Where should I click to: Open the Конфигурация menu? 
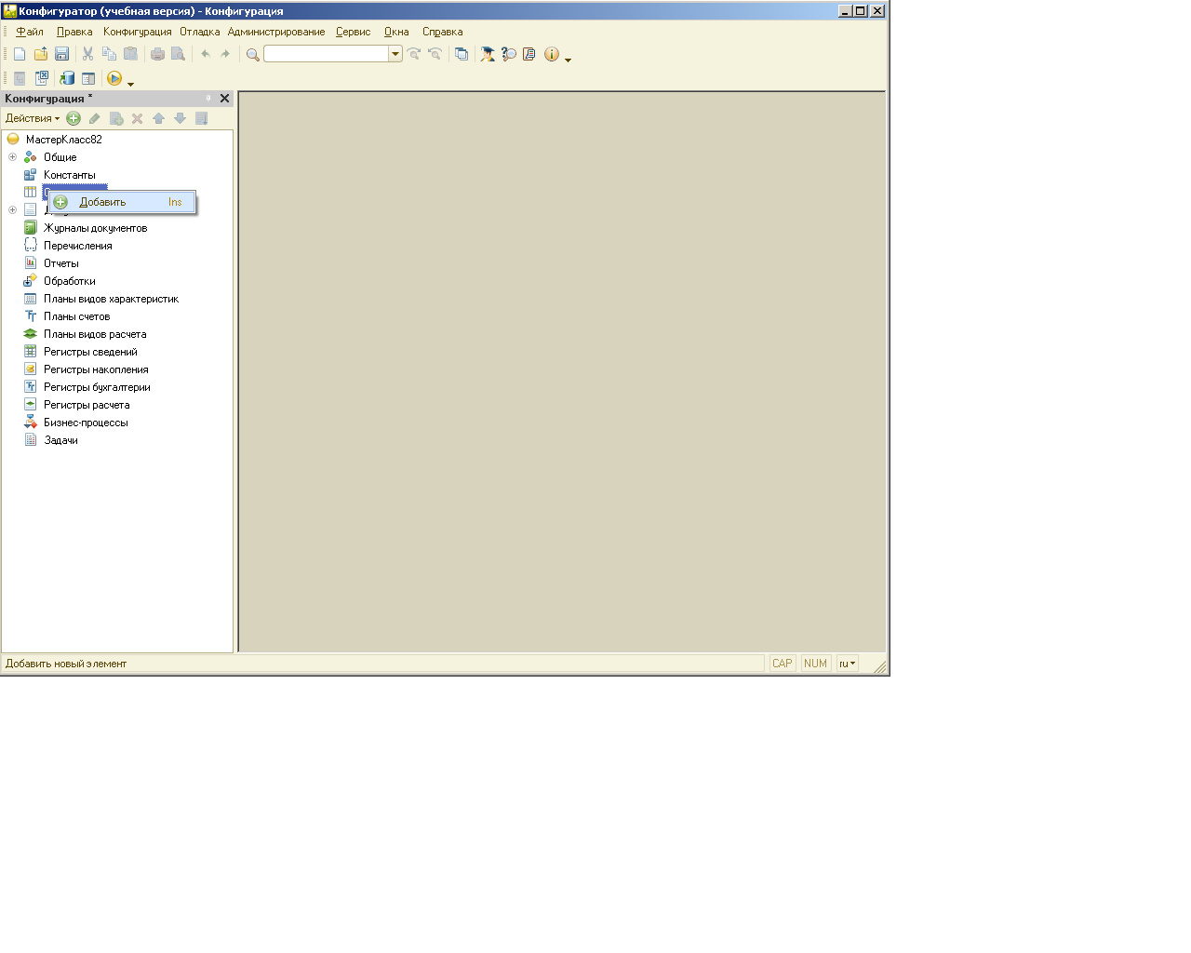[138, 32]
